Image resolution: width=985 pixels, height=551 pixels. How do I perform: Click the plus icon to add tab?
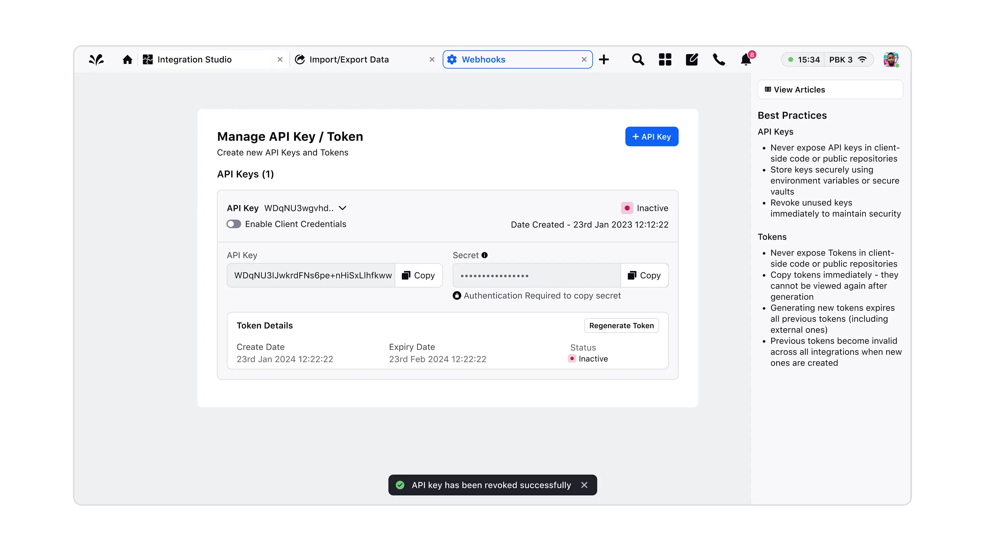coord(604,59)
